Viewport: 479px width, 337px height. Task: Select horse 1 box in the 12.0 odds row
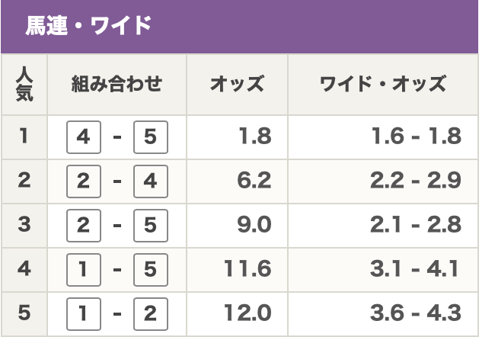pos(84,313)
